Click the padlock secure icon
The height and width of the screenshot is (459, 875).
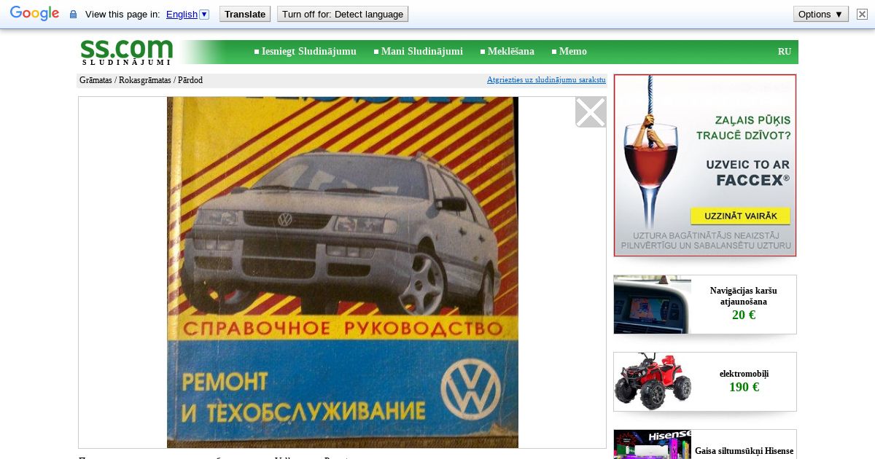click(x=73, y=15)
